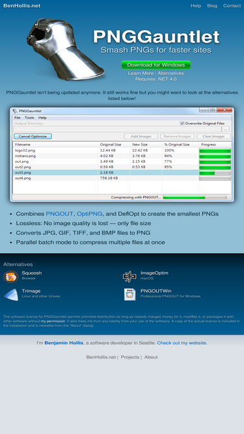Open footer Projects link
The width and height of the screenshot is (244, 434).
pos(130,357)
